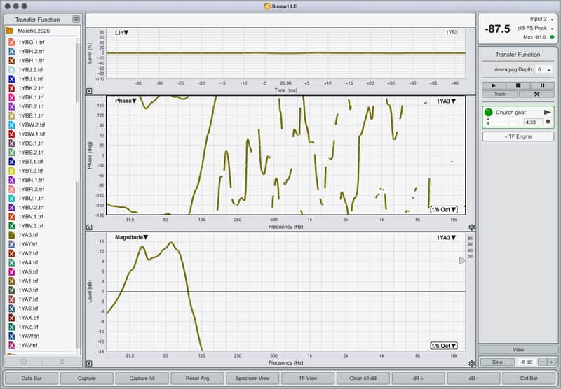
Task: Open measurement config wrench-and-hammer icon
Action: 536,94
